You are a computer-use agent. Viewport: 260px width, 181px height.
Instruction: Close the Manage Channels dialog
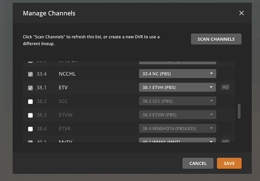coord(242,13)
